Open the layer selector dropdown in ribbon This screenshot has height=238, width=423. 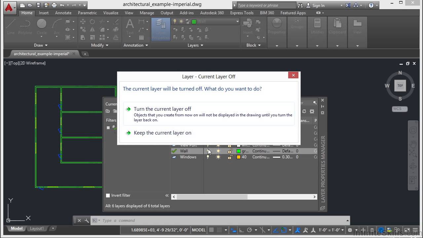point(237,21)
